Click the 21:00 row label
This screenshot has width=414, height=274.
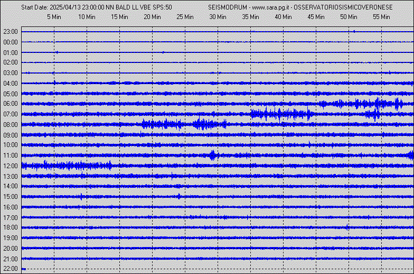11,259
